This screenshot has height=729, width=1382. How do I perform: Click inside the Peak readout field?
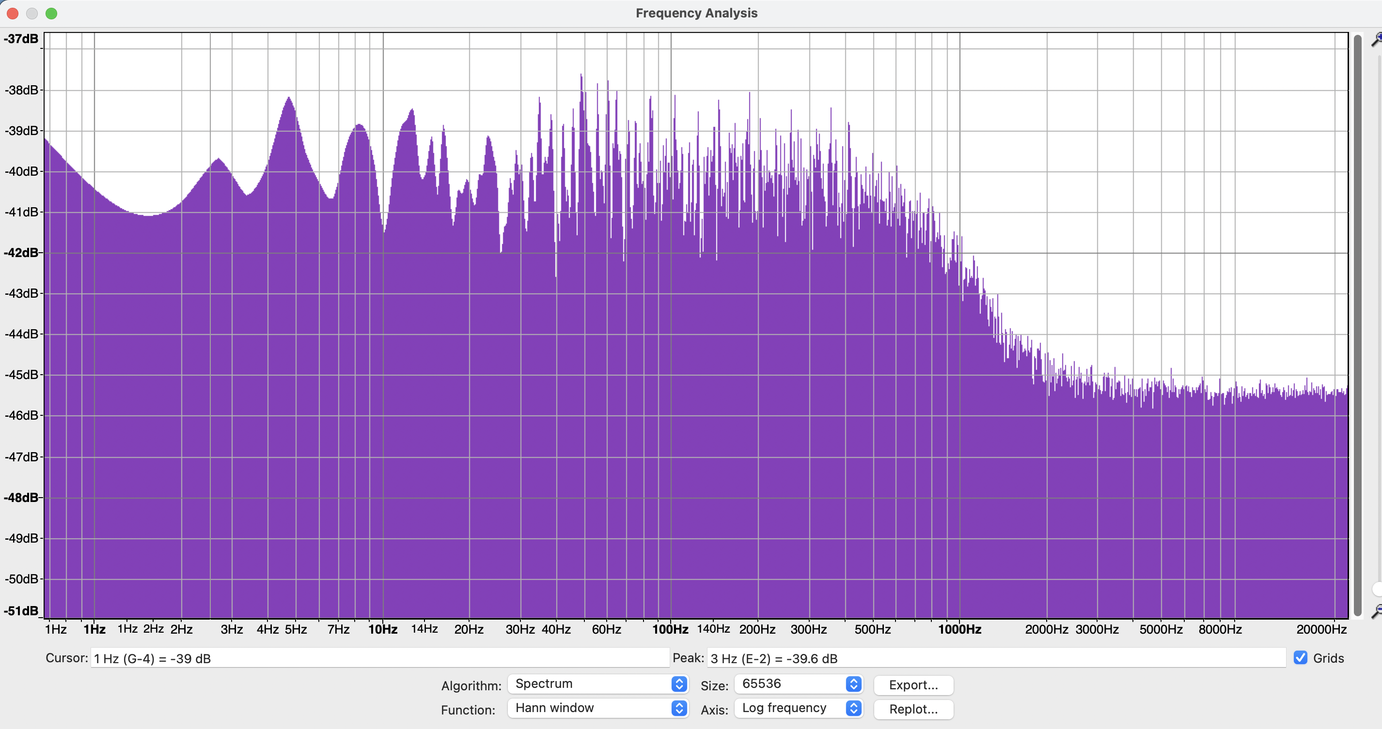996,658
